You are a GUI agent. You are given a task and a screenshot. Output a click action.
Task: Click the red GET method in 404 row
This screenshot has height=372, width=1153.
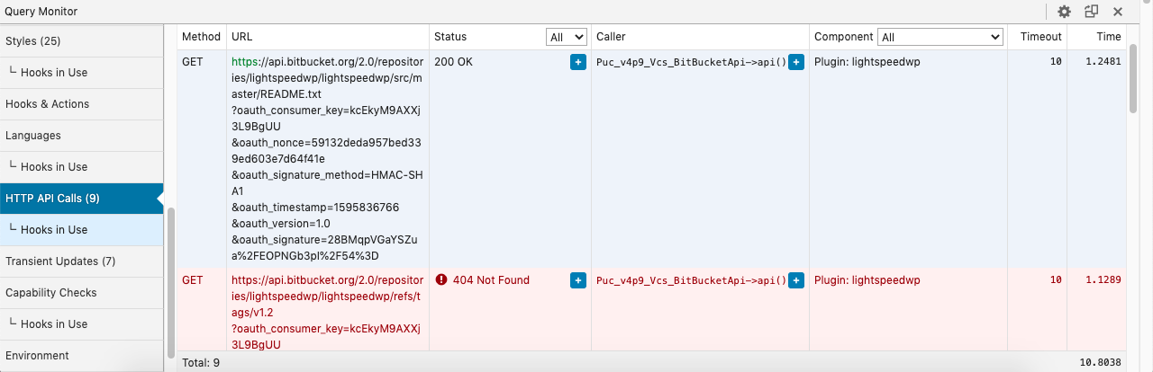point(192,280)
